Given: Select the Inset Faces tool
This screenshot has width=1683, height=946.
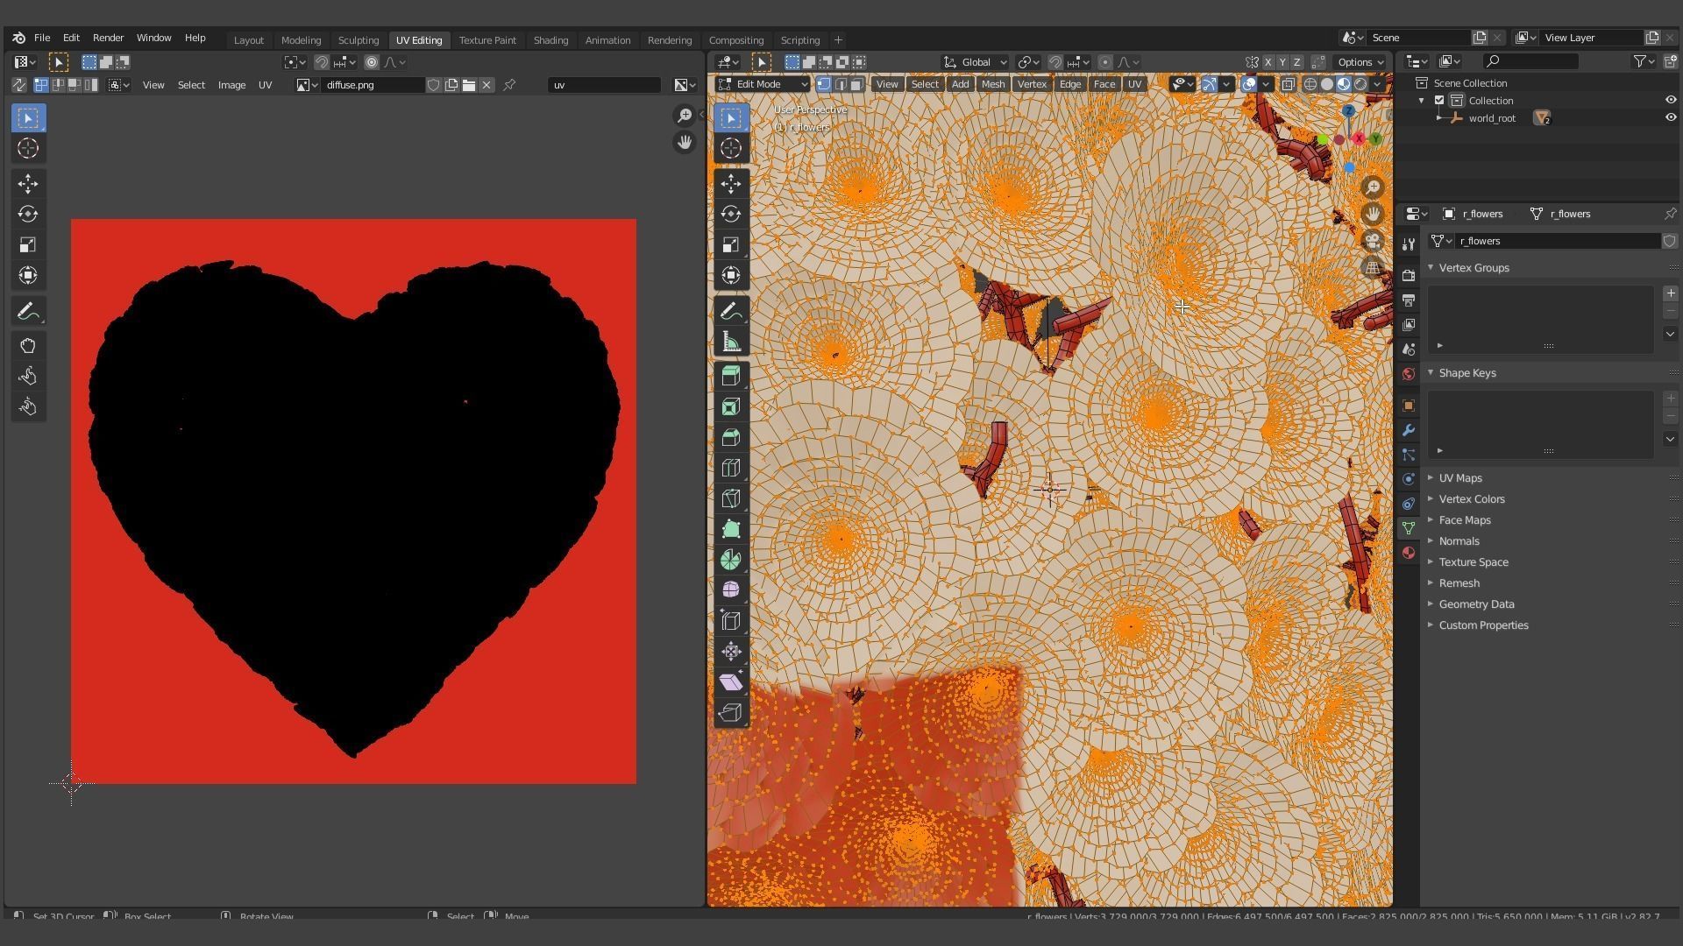Looking at the screenshot, I should [x=731, y=406].
